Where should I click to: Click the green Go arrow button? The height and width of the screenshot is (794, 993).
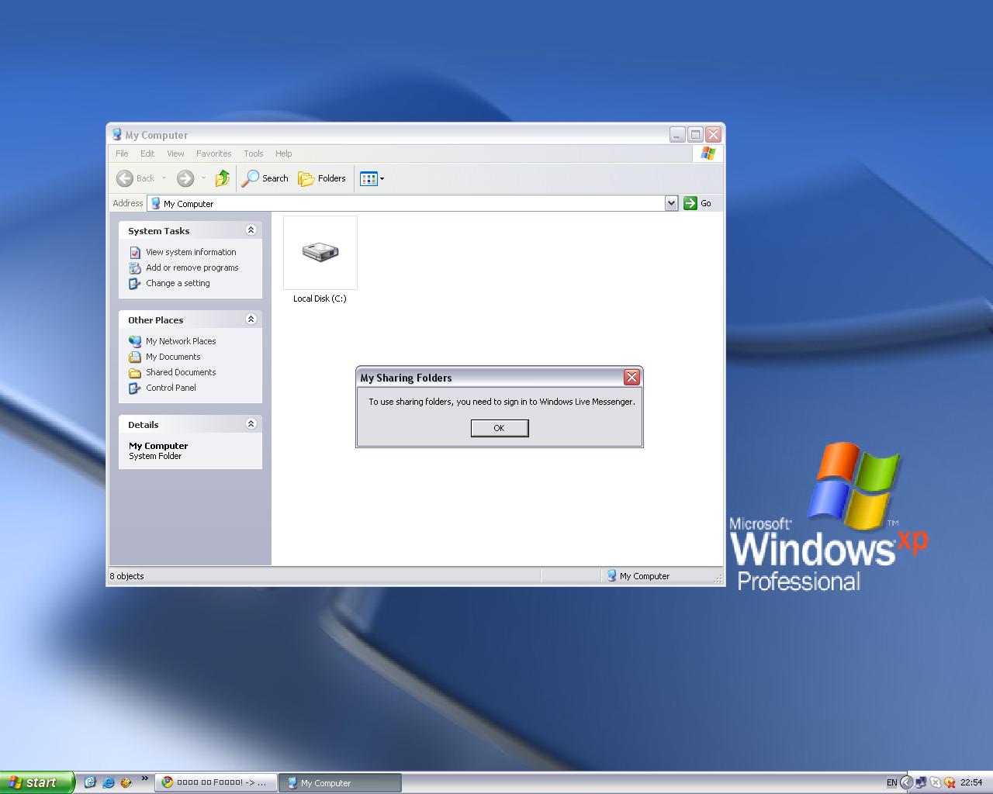(690, 203)
